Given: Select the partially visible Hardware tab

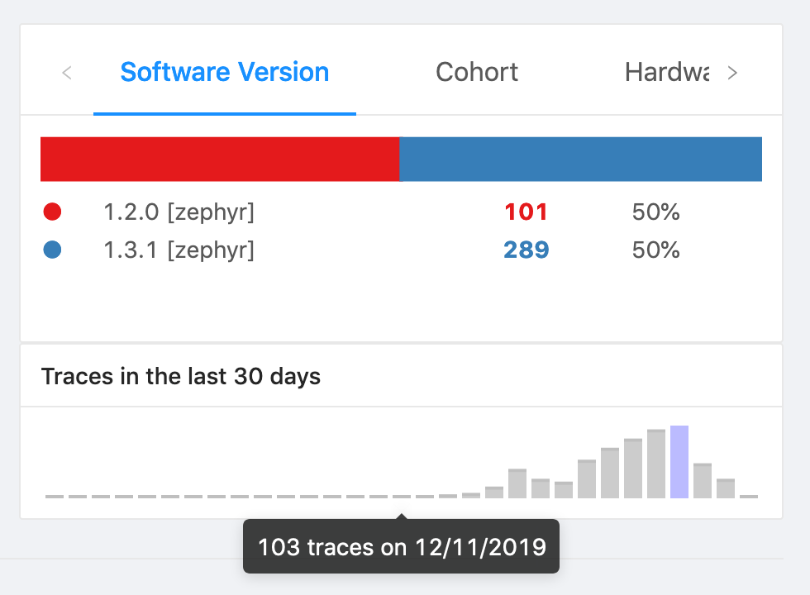Looking at the screenshot, I should [666, 73].
